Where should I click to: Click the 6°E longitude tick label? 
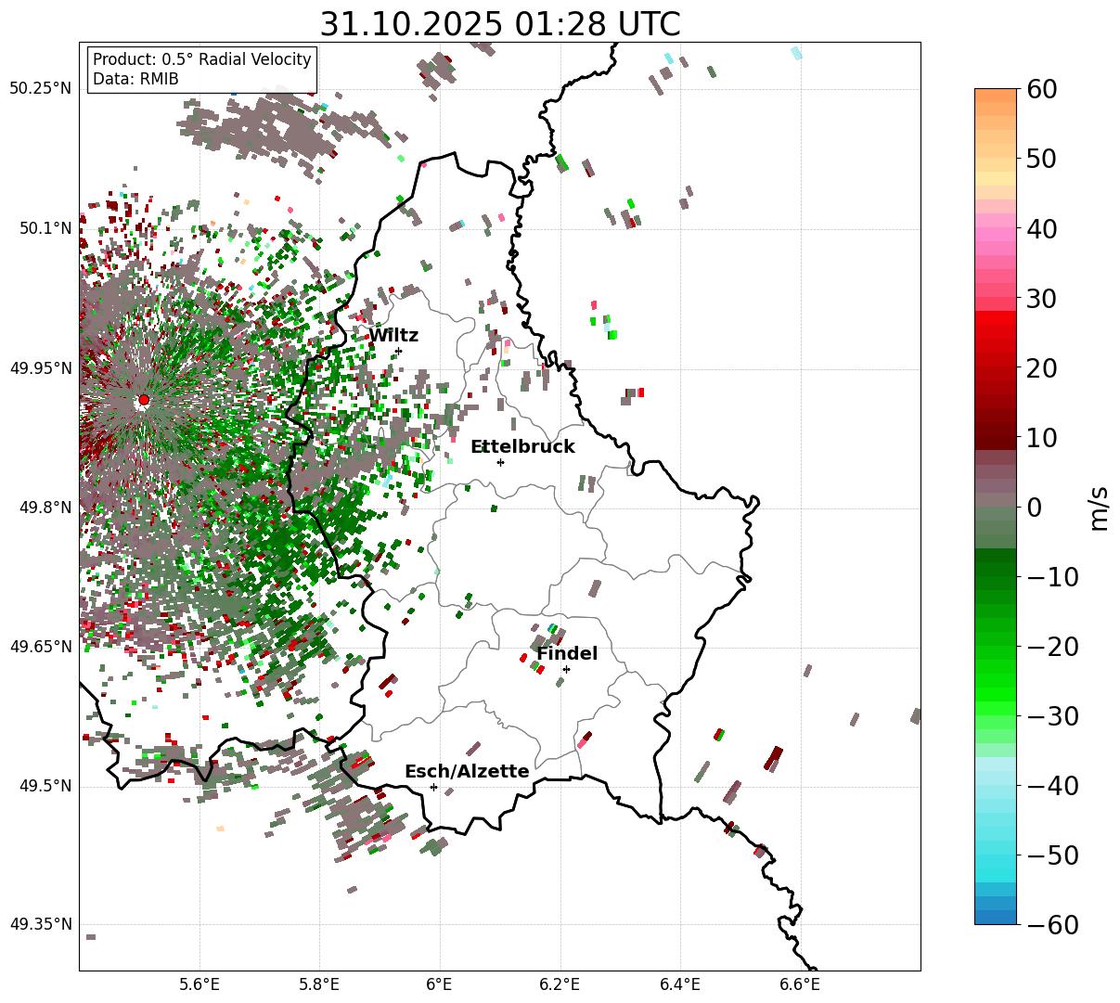(440, 984)
